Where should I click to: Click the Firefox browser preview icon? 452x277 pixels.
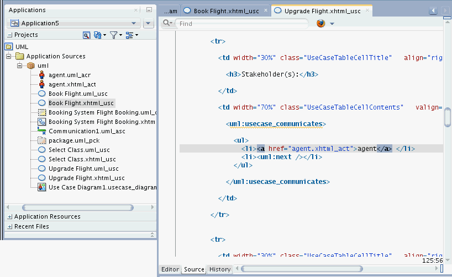[x=321, y=24]
